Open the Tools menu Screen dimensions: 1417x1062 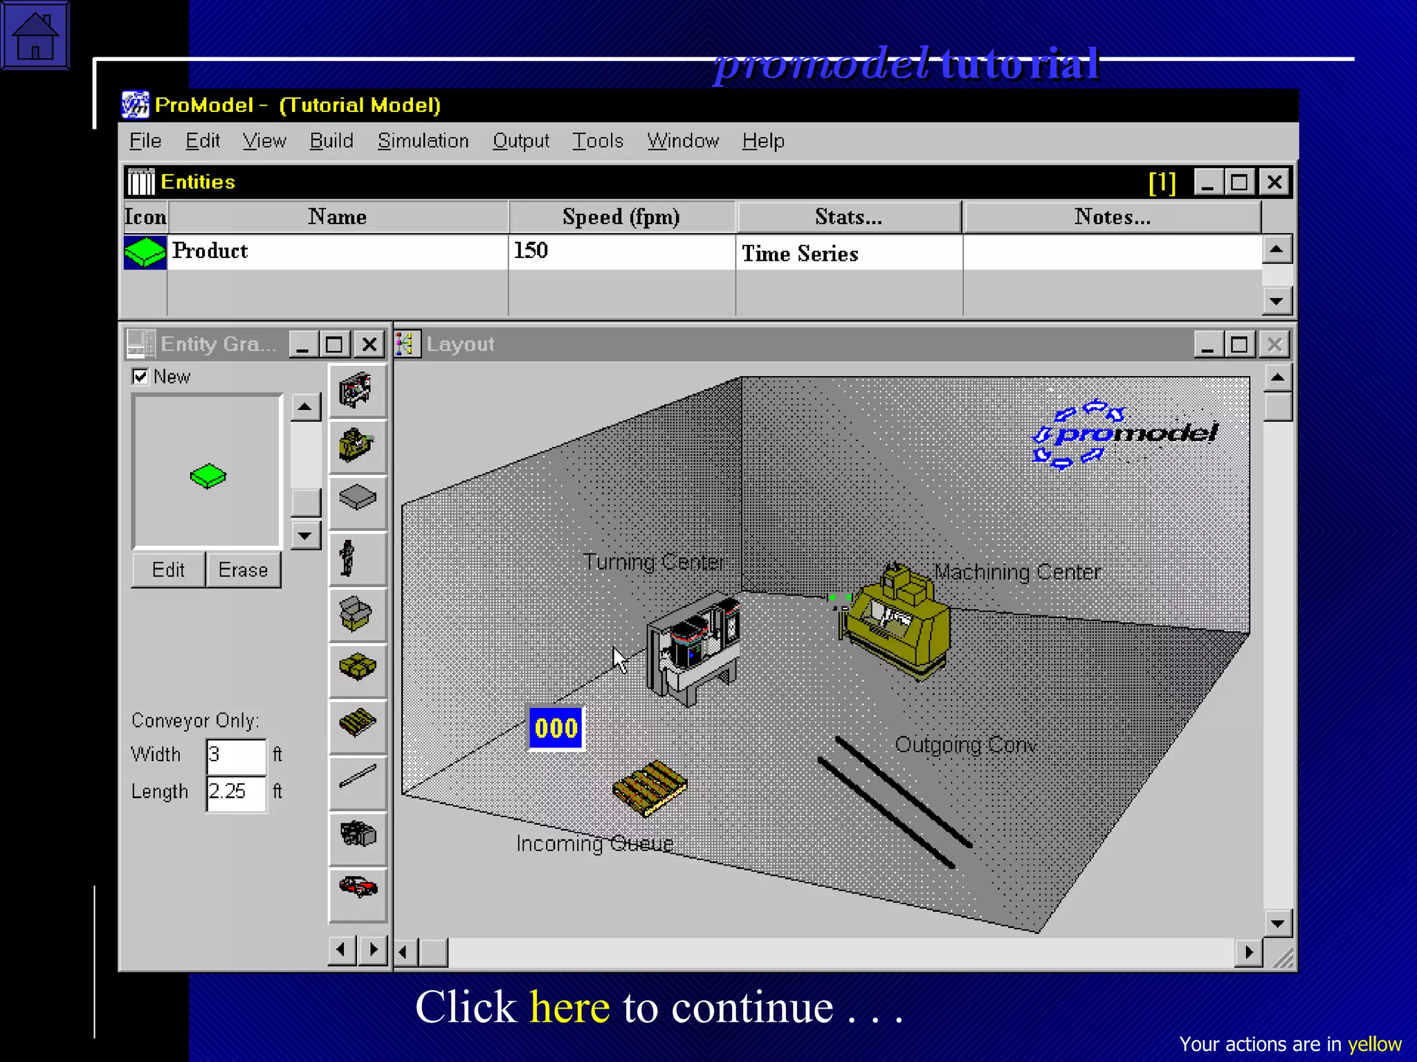[x=598, y=141]
